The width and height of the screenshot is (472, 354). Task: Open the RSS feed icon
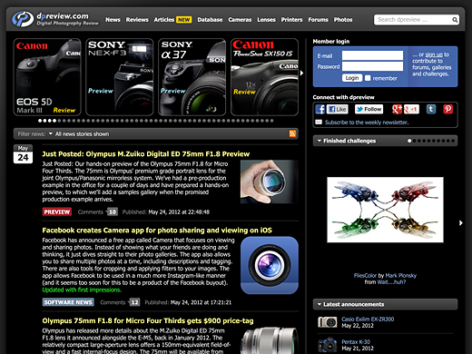point(292,133)
